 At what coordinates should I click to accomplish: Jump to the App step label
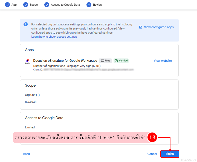coord(14,5)
